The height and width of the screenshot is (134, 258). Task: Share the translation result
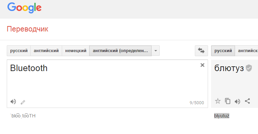[247, 101]
